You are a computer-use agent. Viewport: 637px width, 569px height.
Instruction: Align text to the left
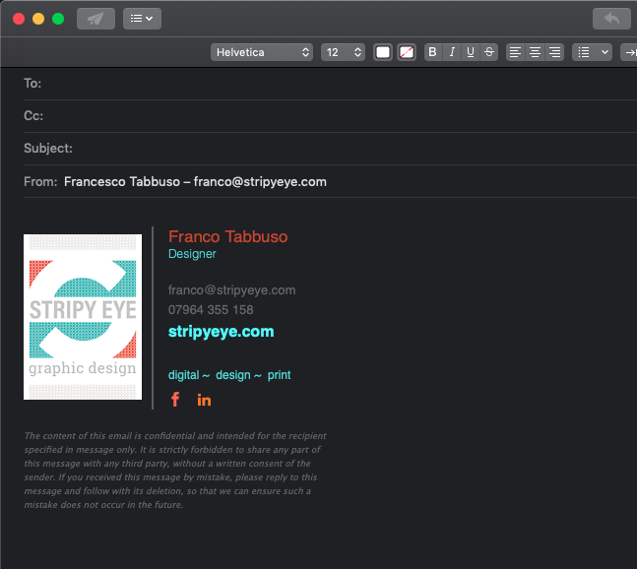pos(515,52)
